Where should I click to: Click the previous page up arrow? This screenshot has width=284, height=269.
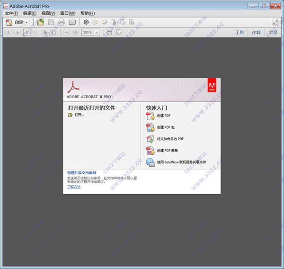pos(9,33)
